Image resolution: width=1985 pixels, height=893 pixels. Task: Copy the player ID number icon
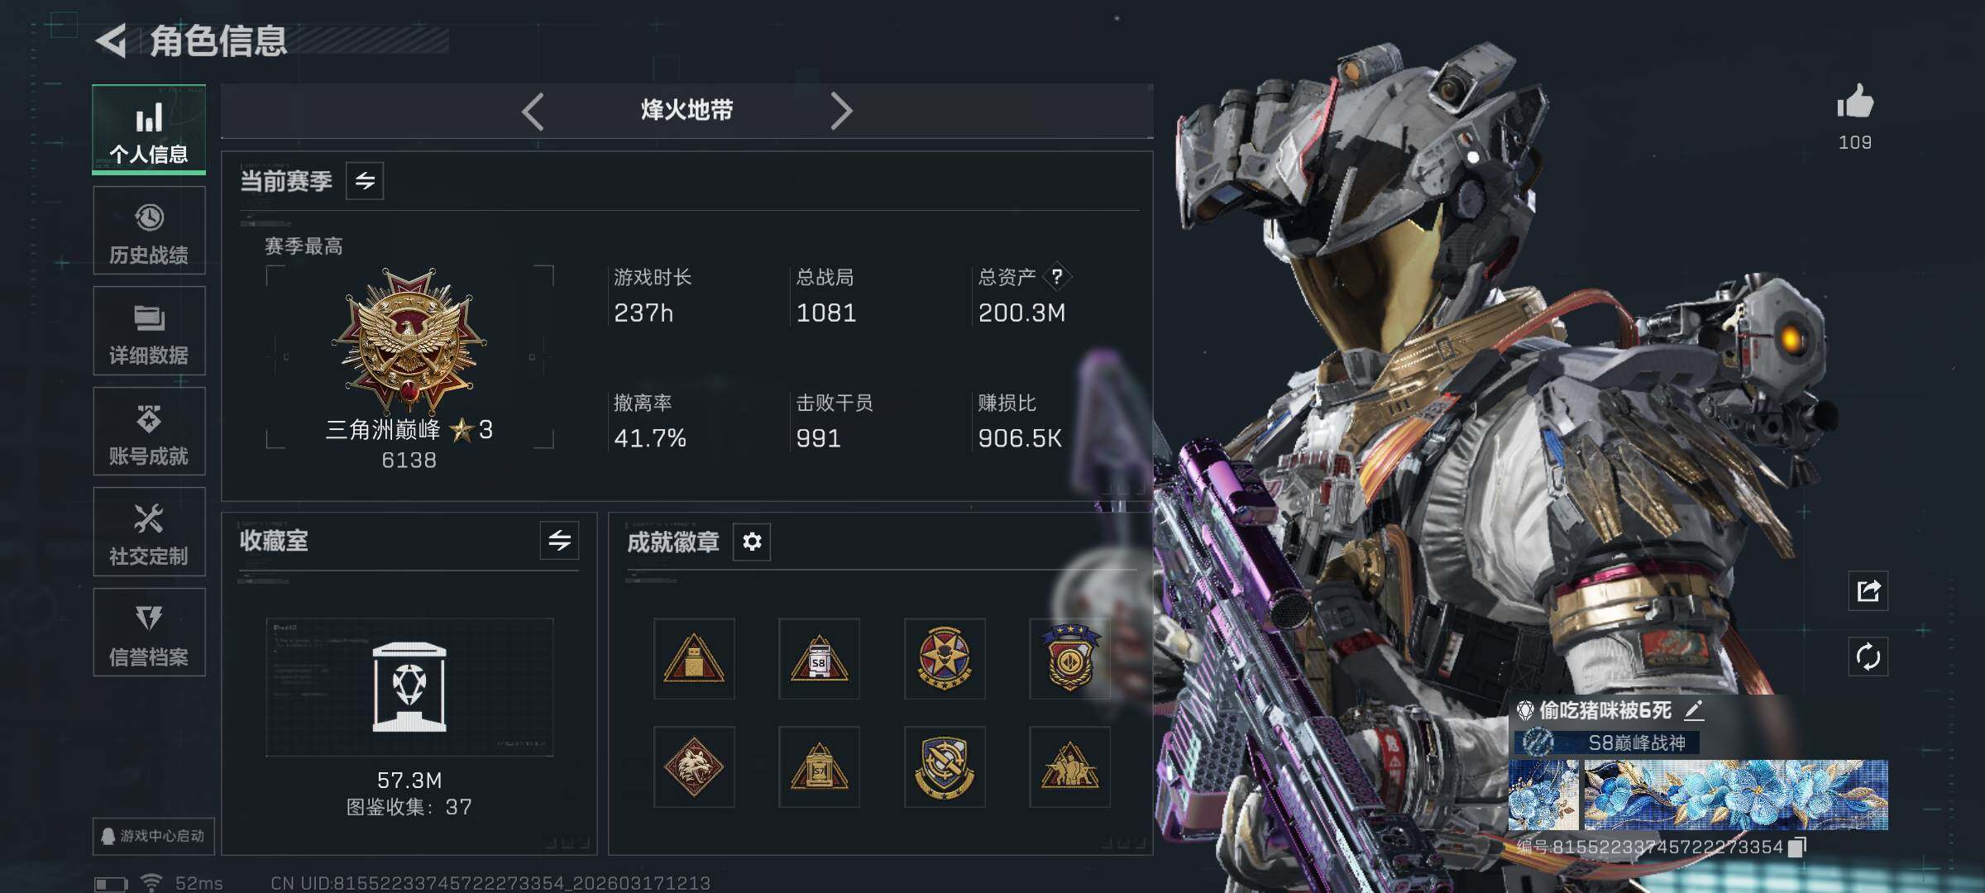click(x=1796, y=847)
